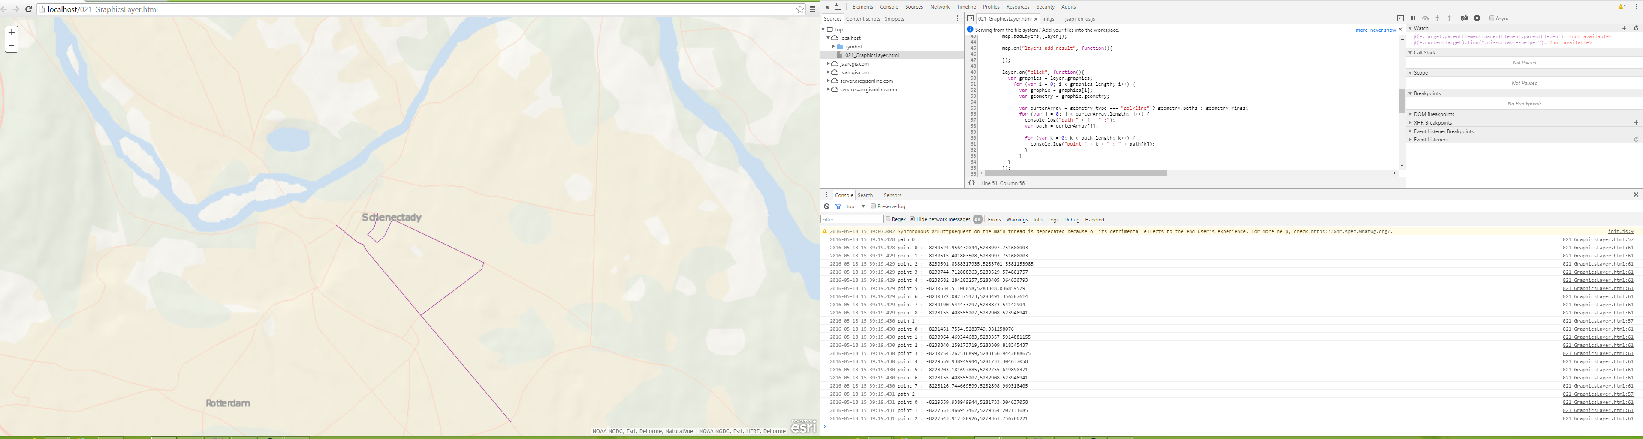Image resolution: width=1643 pixels, height=439 pixels.
Task: Click the pause script execution button
Action: tap(1413, 18)
